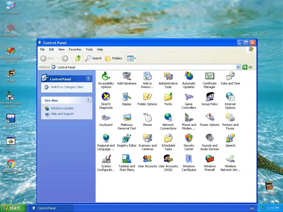
Task: Click the Go button
Action: pyautogui.click(x=247, y=67)
